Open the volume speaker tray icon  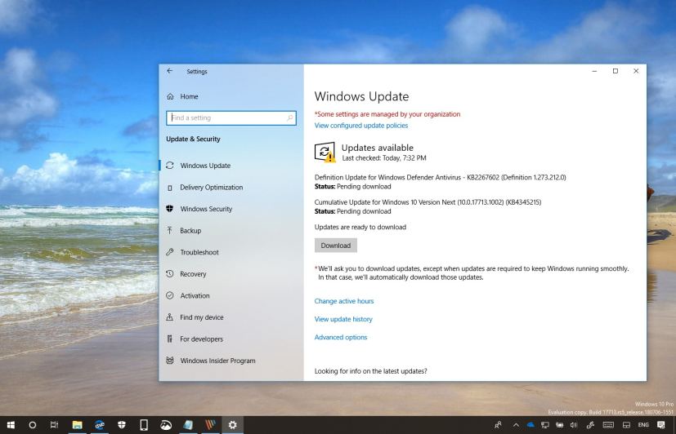[573, 425]
